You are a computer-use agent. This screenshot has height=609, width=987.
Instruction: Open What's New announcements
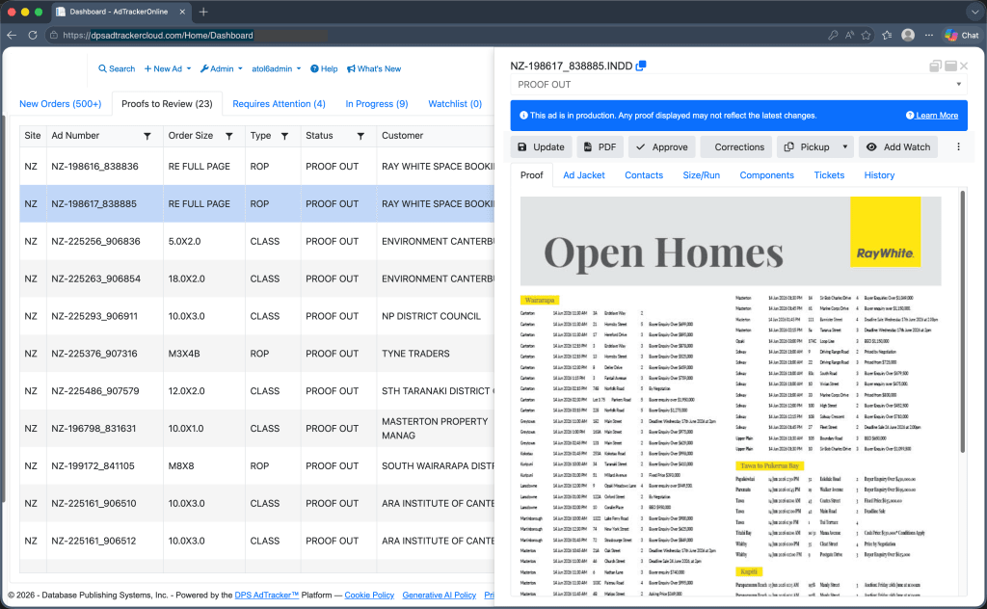coord(374,68)
